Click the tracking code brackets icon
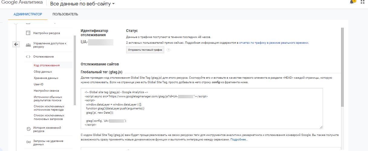 pyautogui.click(x=28, y=57)
